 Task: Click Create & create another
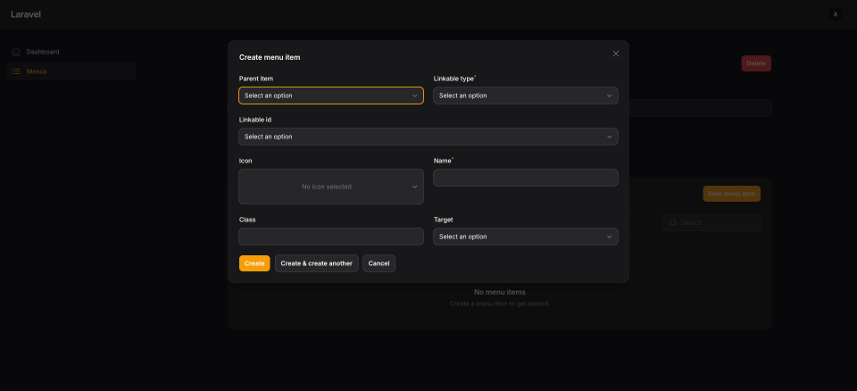point(316,263)
